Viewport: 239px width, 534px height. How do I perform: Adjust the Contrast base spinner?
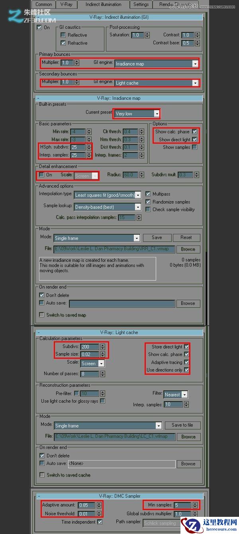coord(197,43)
